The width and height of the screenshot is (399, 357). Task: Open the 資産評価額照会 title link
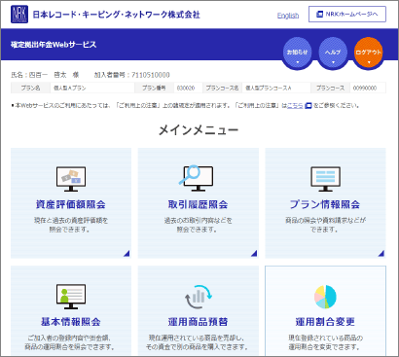pyautogui.click(x=71, y=204)
